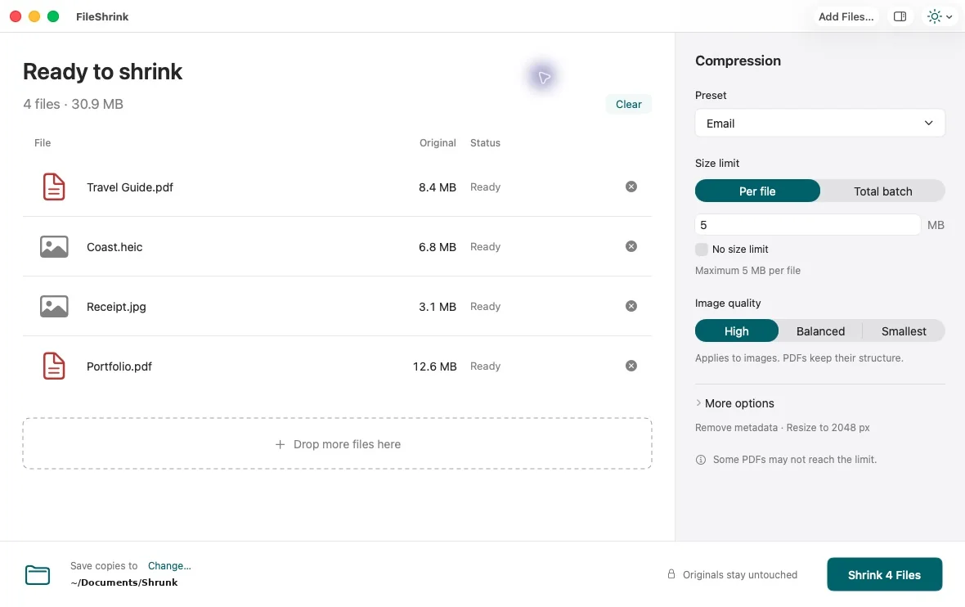
Task: Choose Balanced image quality
Action: pyautogui.click(x=820, y=330)
